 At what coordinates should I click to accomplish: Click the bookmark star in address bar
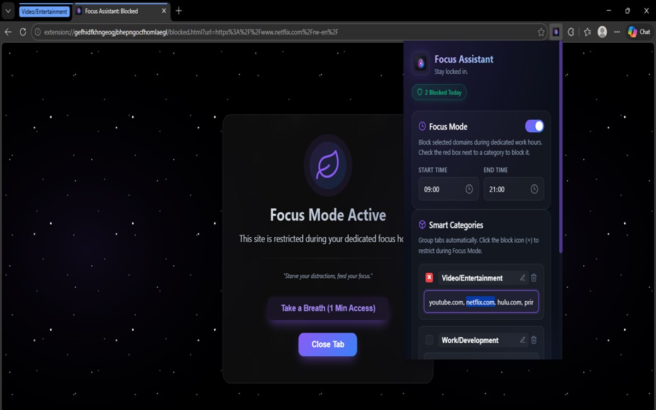[541, 32]
